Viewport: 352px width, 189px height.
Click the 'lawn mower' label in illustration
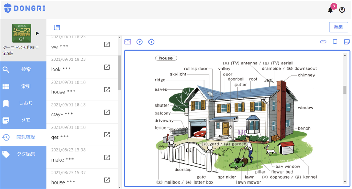pyautogui.click(x=249, y=182)
